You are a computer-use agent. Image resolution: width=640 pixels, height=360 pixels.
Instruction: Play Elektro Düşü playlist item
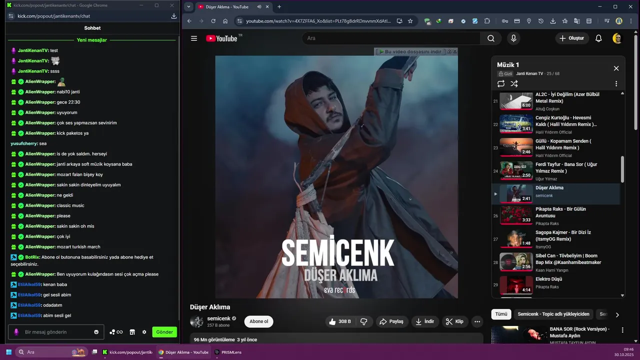pyautogui.click(x=557, y=285)
